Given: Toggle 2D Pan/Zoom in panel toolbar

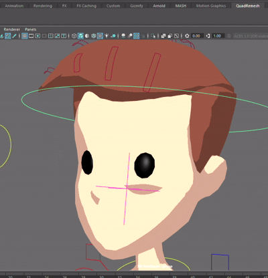Looking at the screenshot, I should coord(8,36).
